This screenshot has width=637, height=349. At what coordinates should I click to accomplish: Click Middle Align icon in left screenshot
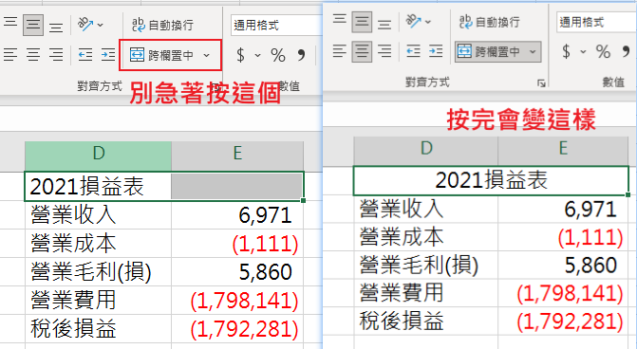[x=33, y=25]
